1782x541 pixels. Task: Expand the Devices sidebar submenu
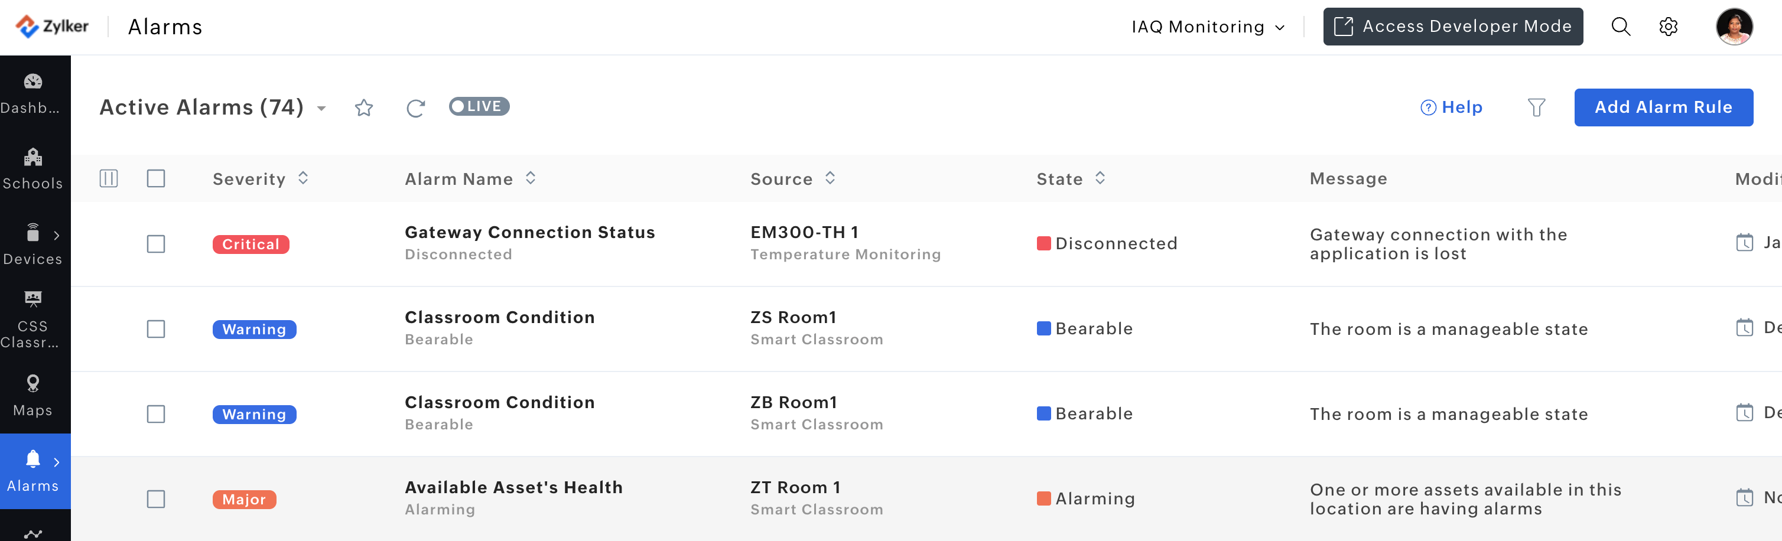[x=57, y=235]
